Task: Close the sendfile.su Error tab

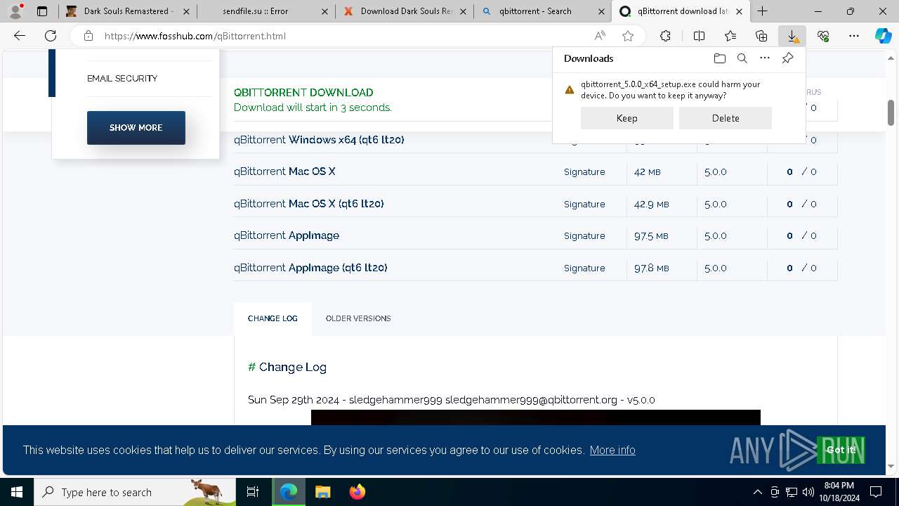Action: [324, 11]
